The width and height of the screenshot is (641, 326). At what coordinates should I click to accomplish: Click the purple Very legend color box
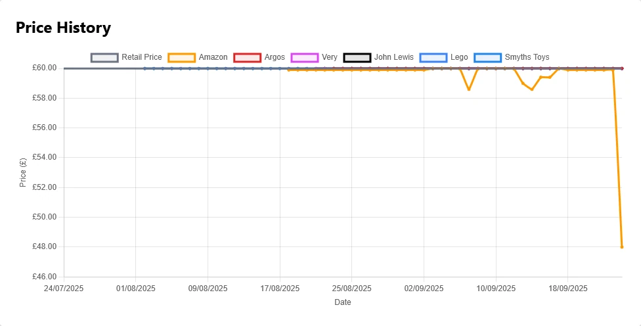[x=305, y=58]
